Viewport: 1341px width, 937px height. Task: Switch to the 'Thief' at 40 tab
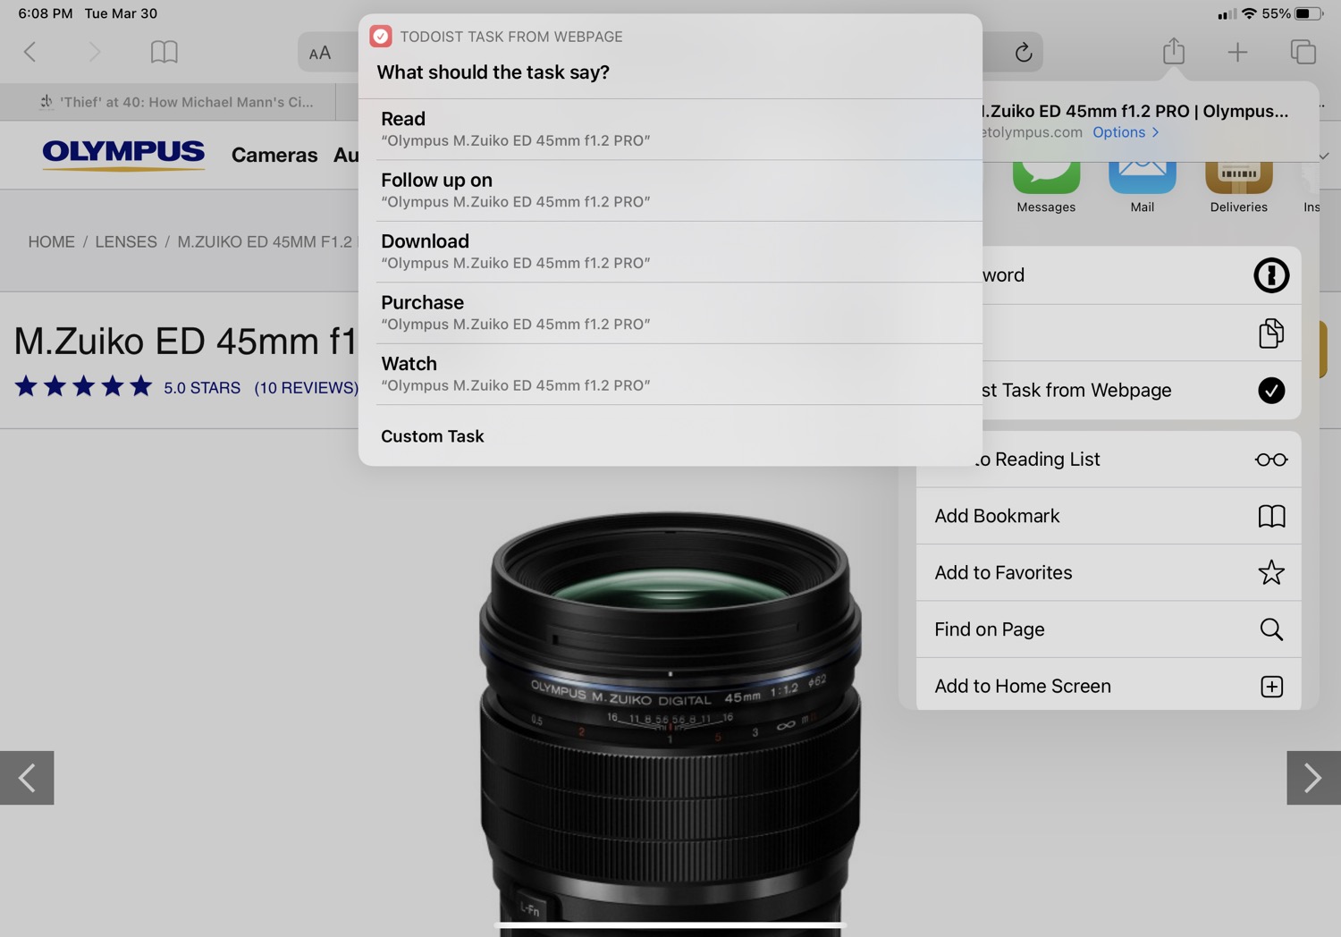click(168, 102)
